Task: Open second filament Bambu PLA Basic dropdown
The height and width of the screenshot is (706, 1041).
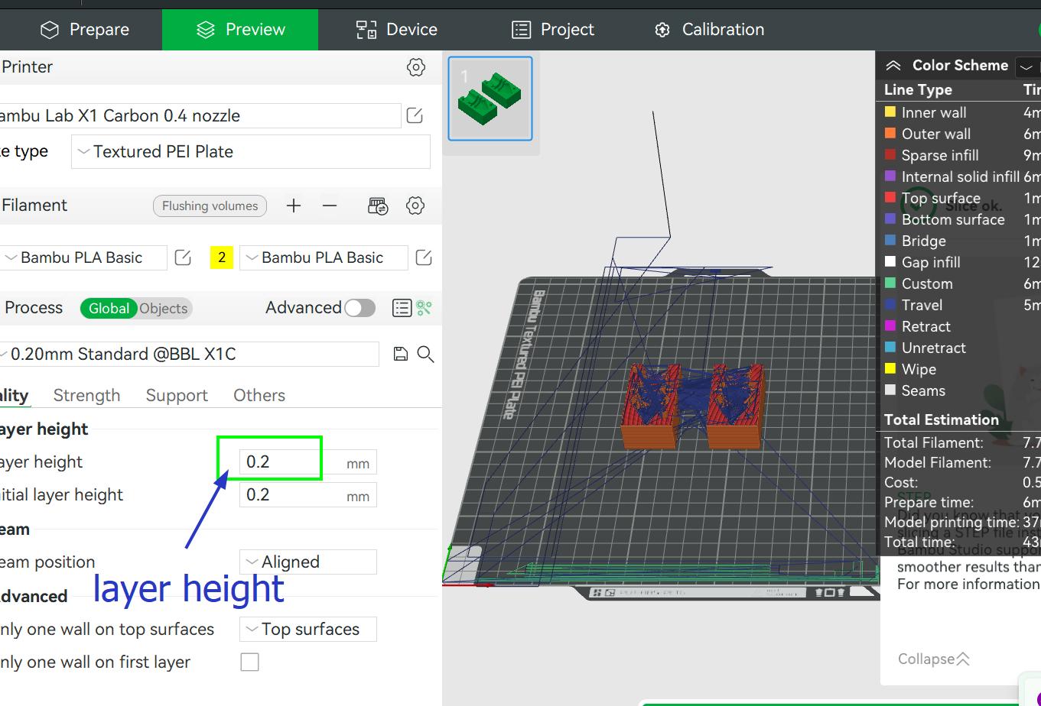Action: click(324, 257)
